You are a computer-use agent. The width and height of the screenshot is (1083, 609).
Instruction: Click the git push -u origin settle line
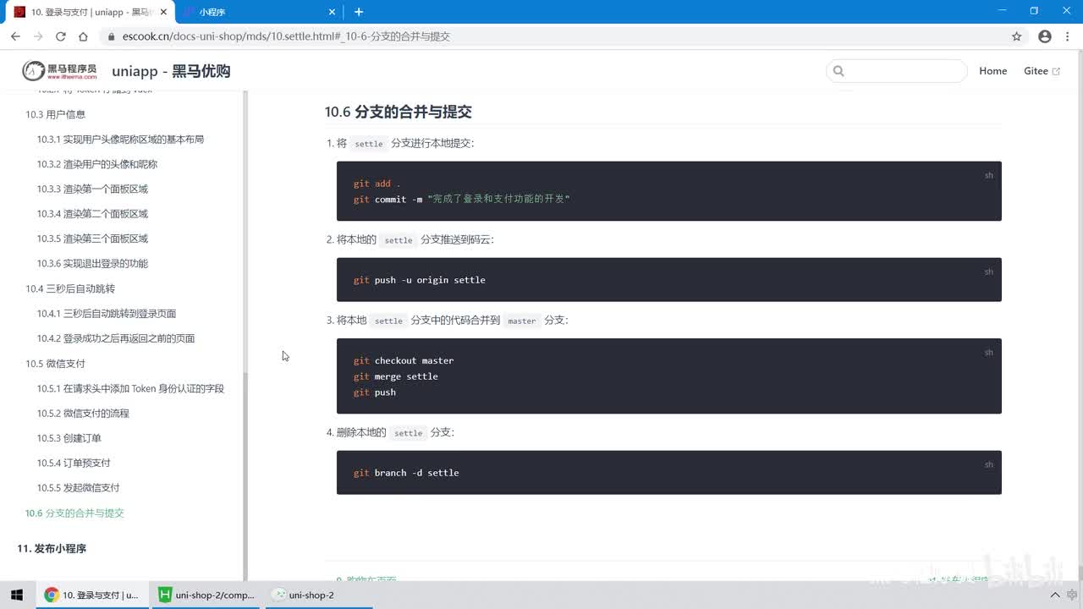[420, 279]
